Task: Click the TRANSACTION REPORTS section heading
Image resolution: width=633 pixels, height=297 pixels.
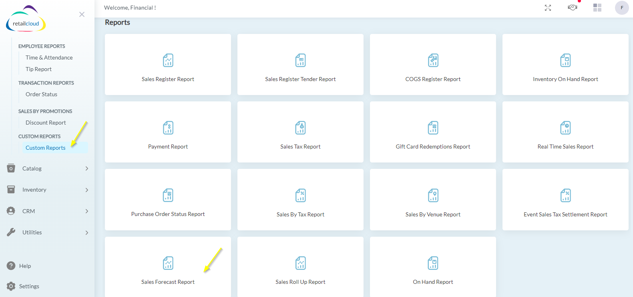Action: point(46,83)
